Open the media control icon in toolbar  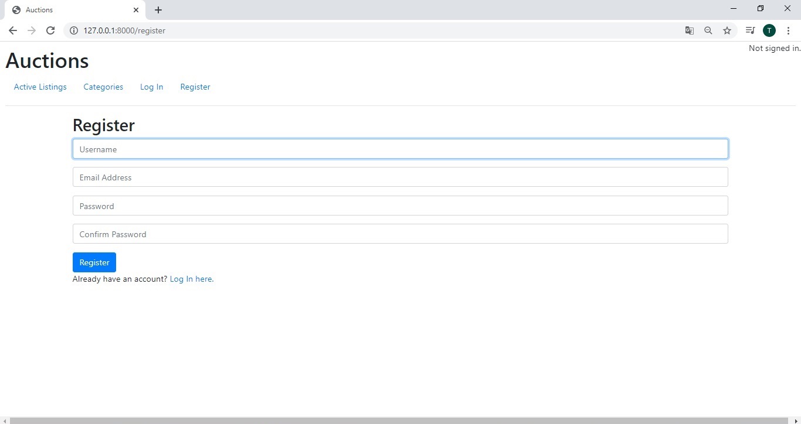point(750,30)
